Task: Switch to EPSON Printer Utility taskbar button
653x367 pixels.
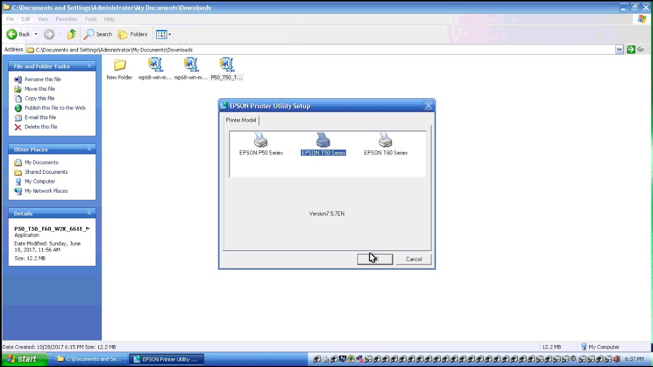Action: pos(166,359)
